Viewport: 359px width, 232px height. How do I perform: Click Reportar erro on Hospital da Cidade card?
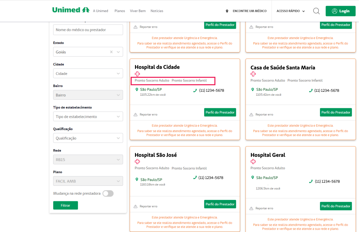[148, 115]
